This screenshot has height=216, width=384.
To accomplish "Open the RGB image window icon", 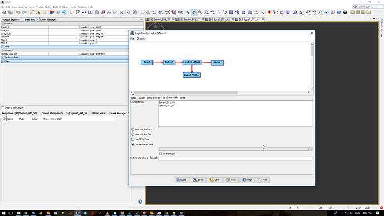I will pos(52,12).
